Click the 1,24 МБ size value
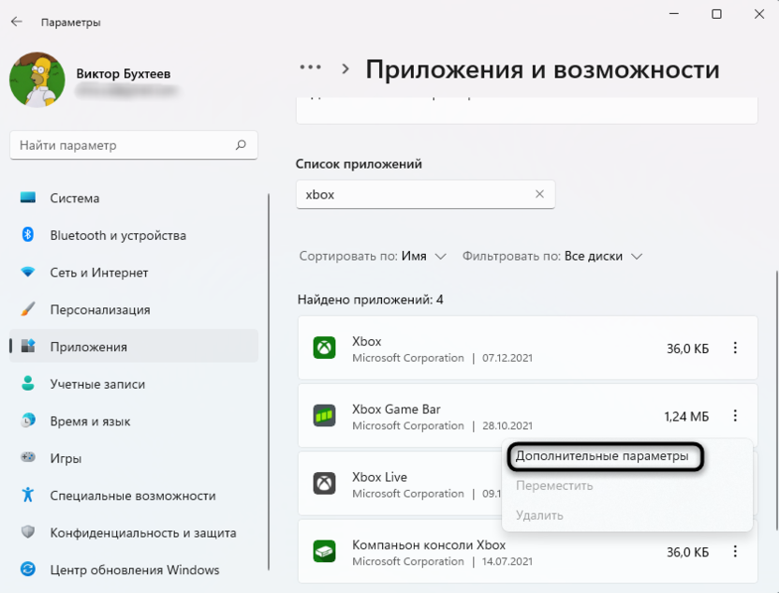Screen dimensions: 779x593 pos(686,417)
